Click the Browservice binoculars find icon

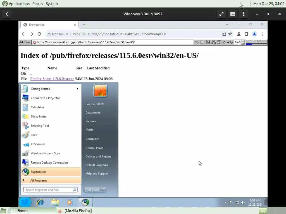pos(213,42)
